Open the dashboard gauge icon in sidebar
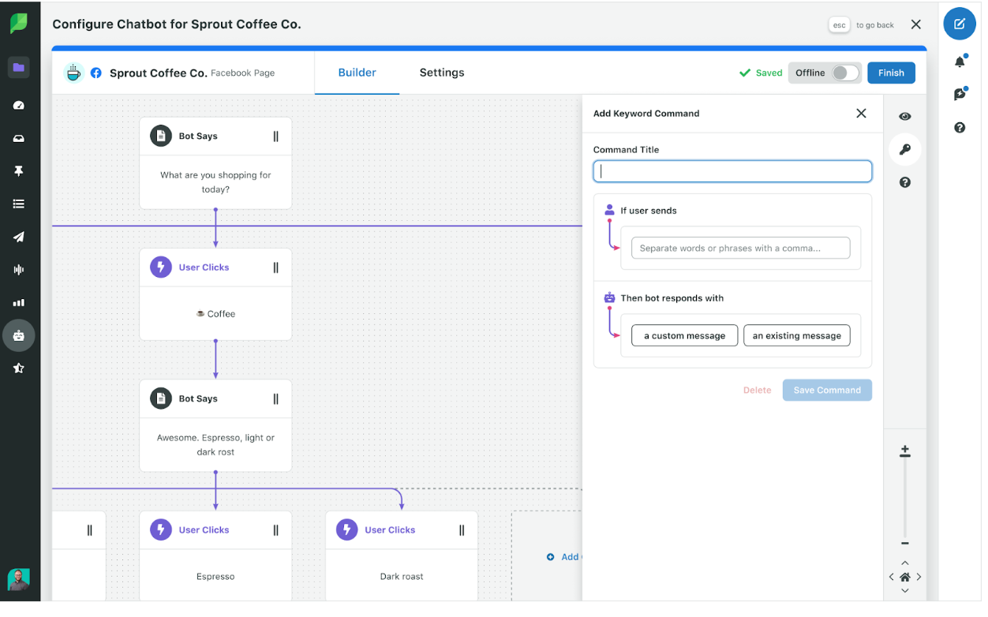The height and width of the screenshot is (617, 988). (x=19, y=105)
